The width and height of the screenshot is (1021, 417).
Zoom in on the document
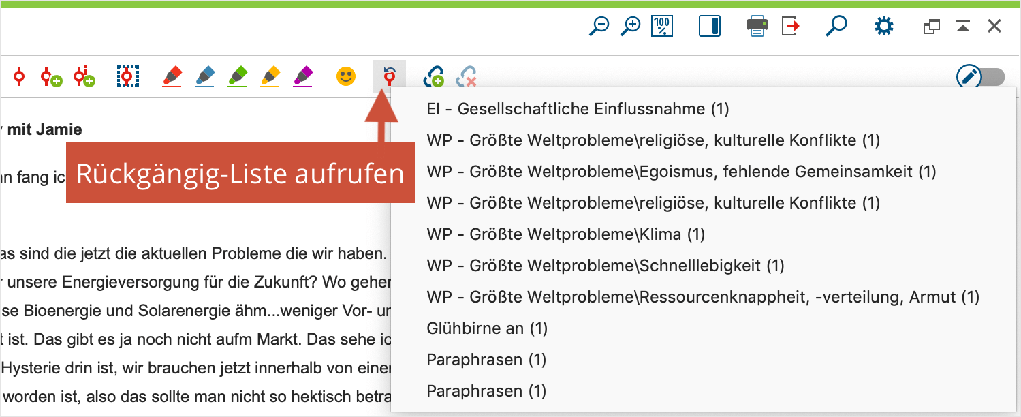tap(631, 27)
